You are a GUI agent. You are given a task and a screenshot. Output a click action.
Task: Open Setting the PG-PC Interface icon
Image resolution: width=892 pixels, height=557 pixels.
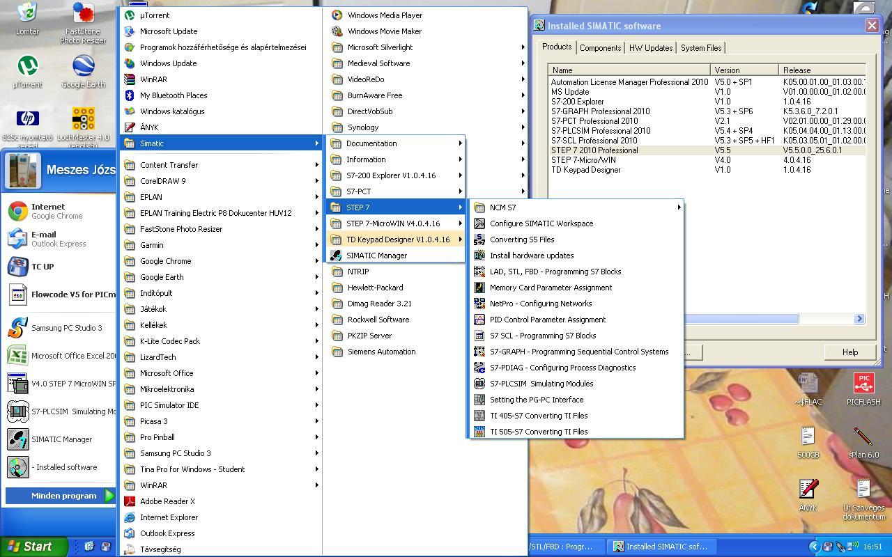click(479, 400)
